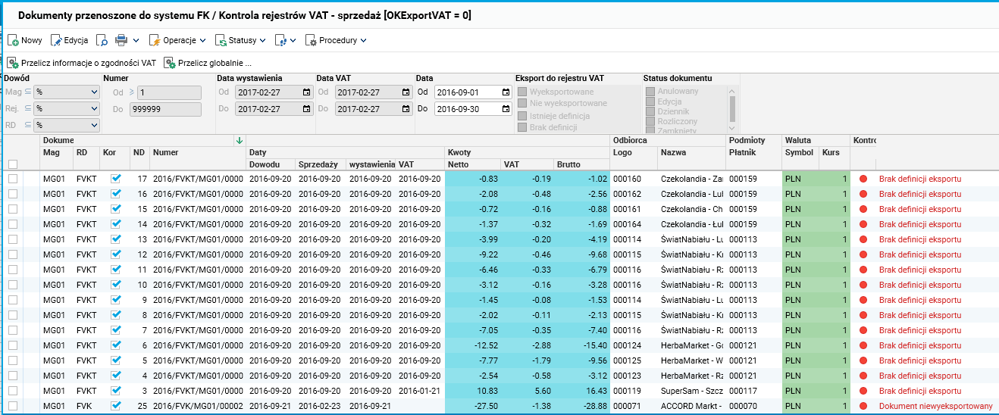Click the Status dokumentu list scrollbar

pyautogui.click(x=732, y=104)
